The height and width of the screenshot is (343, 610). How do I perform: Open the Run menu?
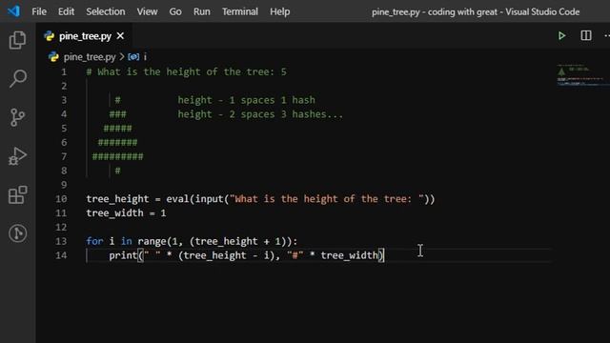click(201, 11)
